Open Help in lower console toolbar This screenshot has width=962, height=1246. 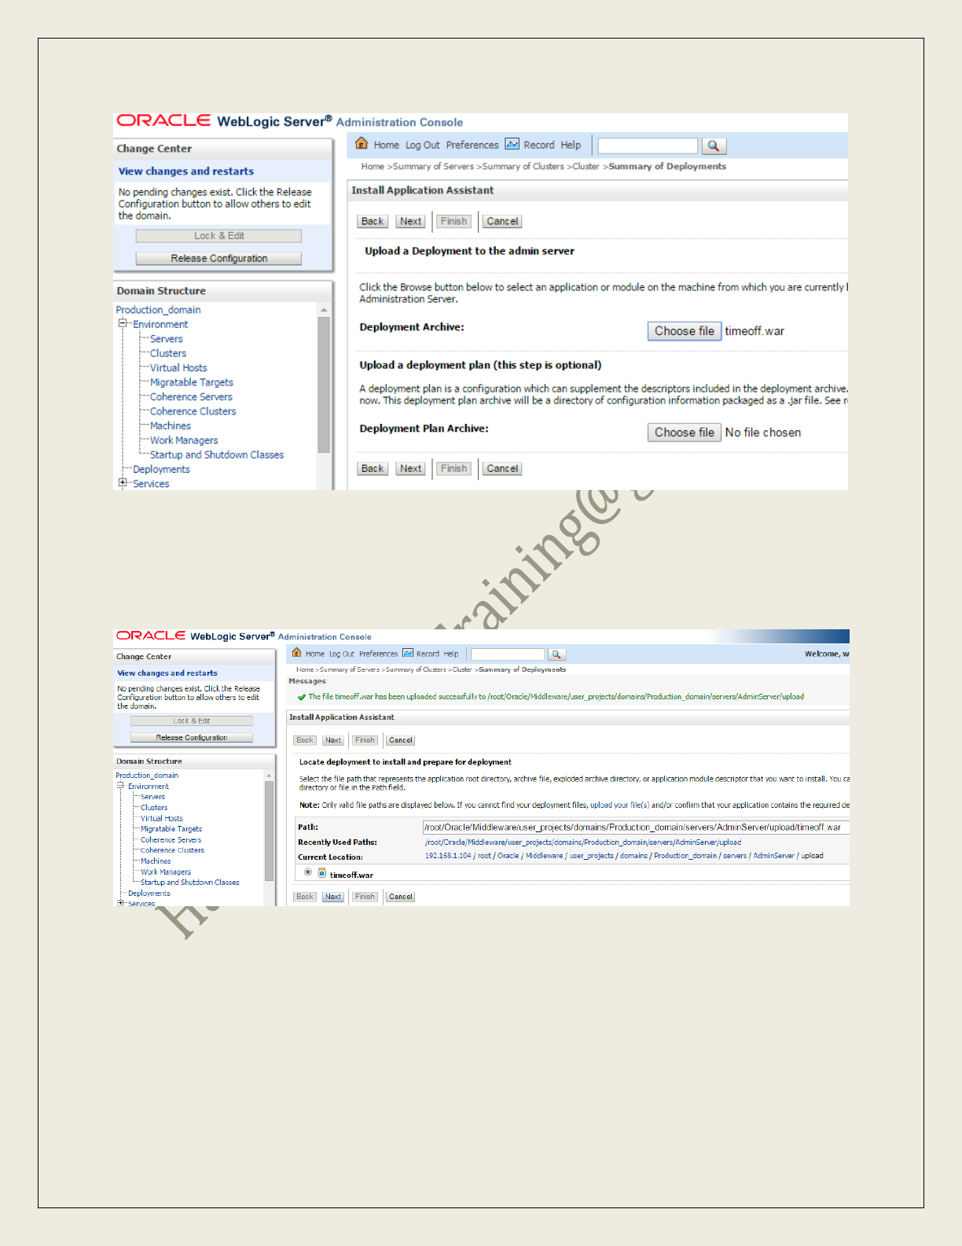[x=451, y=654]
